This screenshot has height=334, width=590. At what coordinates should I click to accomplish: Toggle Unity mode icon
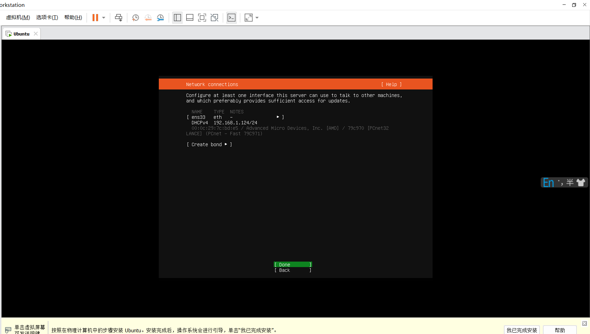214,18
